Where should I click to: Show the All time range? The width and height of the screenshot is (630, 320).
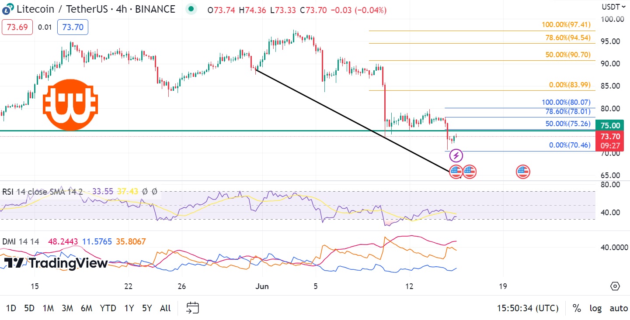[165, 308]
